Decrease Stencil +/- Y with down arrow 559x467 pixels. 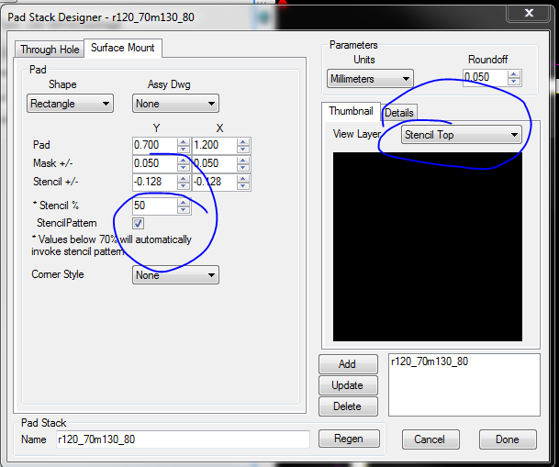coord(184,186)
